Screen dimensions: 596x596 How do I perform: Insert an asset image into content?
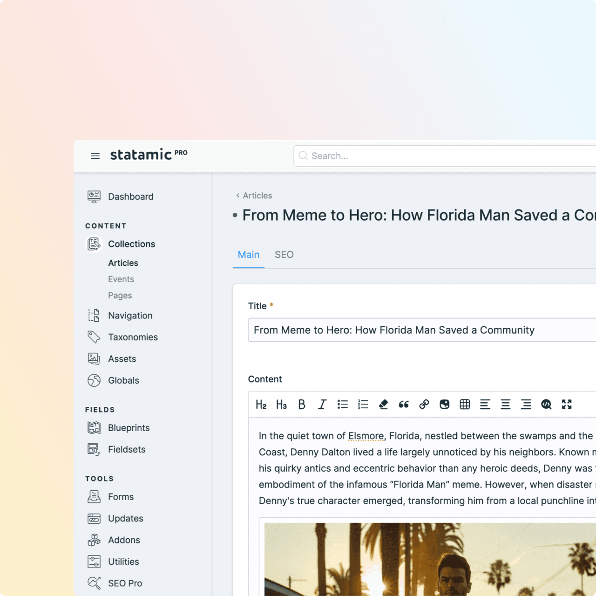point(445,405)
